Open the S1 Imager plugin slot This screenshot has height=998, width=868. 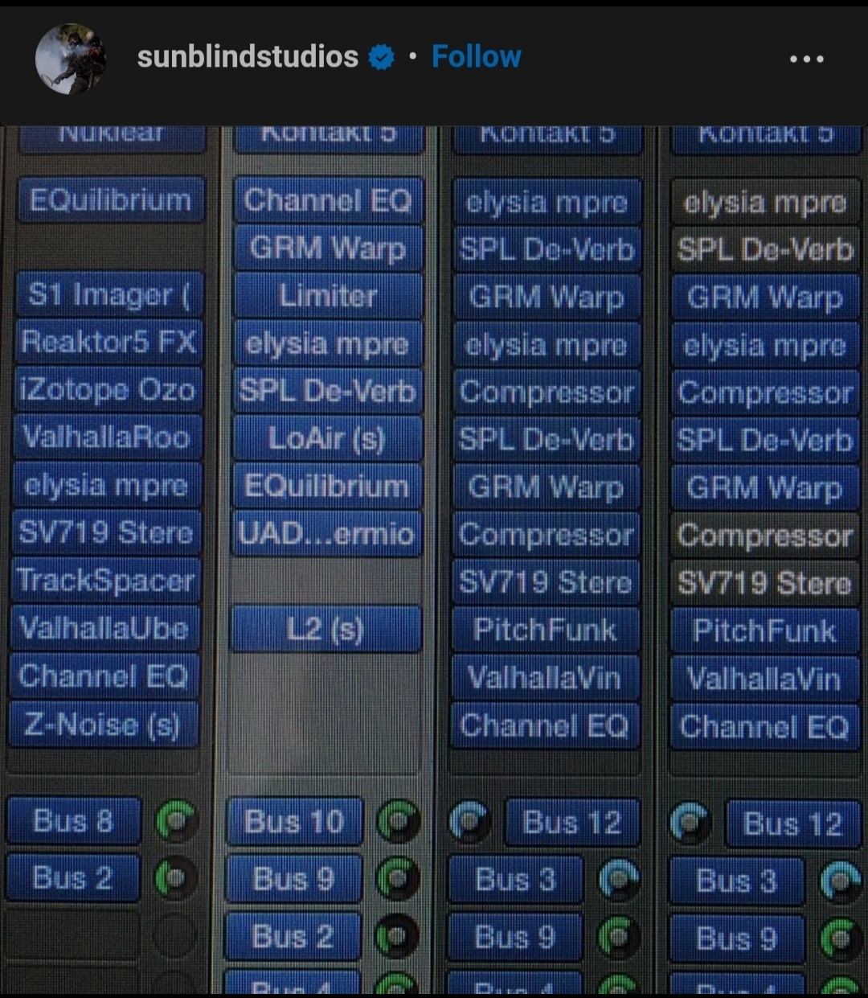tap(109, 295)
